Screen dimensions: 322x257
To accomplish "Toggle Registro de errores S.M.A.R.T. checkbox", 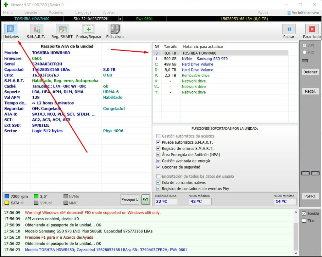I will click(158, 148).
